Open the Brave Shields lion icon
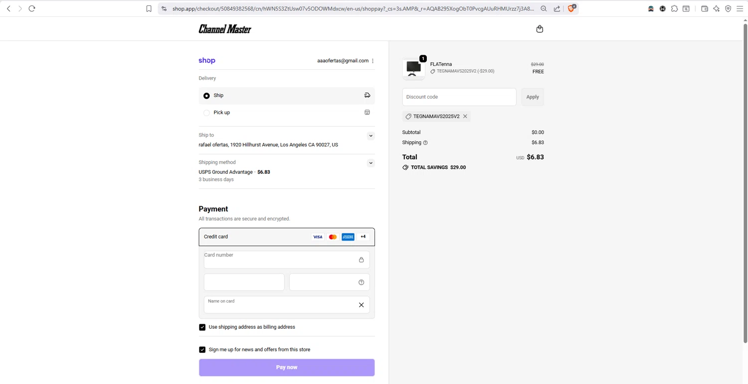Screen dimensions: 748x384 [x=572, y=8]
